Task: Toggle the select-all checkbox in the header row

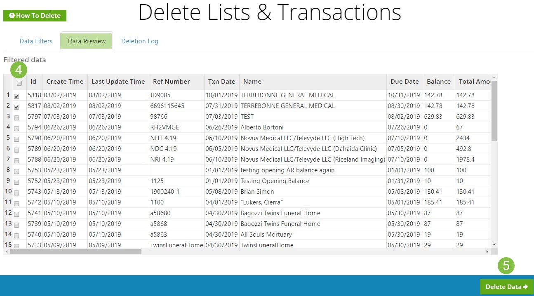Action: coord(19,83)
